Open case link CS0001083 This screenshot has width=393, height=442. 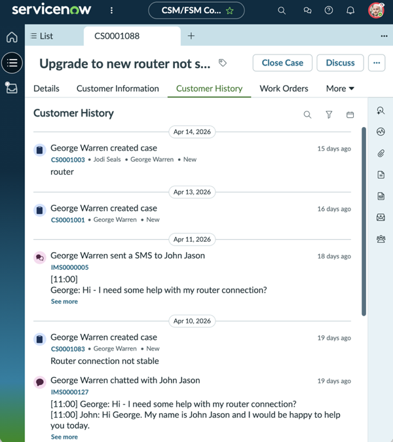click(x=67, y=349)
